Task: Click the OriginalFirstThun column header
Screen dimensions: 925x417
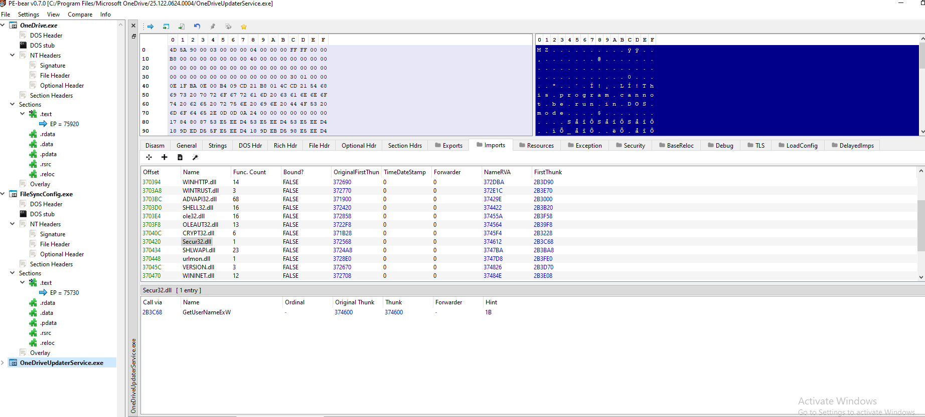Action: [x=356, y=172]
